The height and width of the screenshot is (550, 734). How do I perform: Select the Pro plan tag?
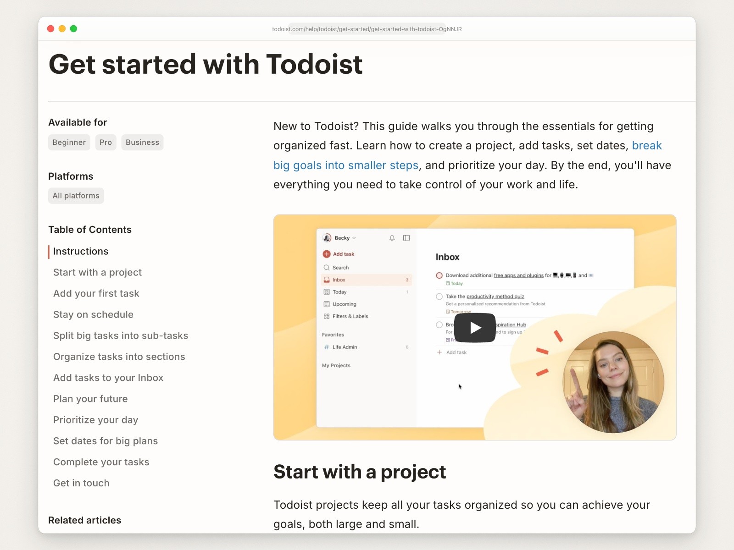[106, 143]
